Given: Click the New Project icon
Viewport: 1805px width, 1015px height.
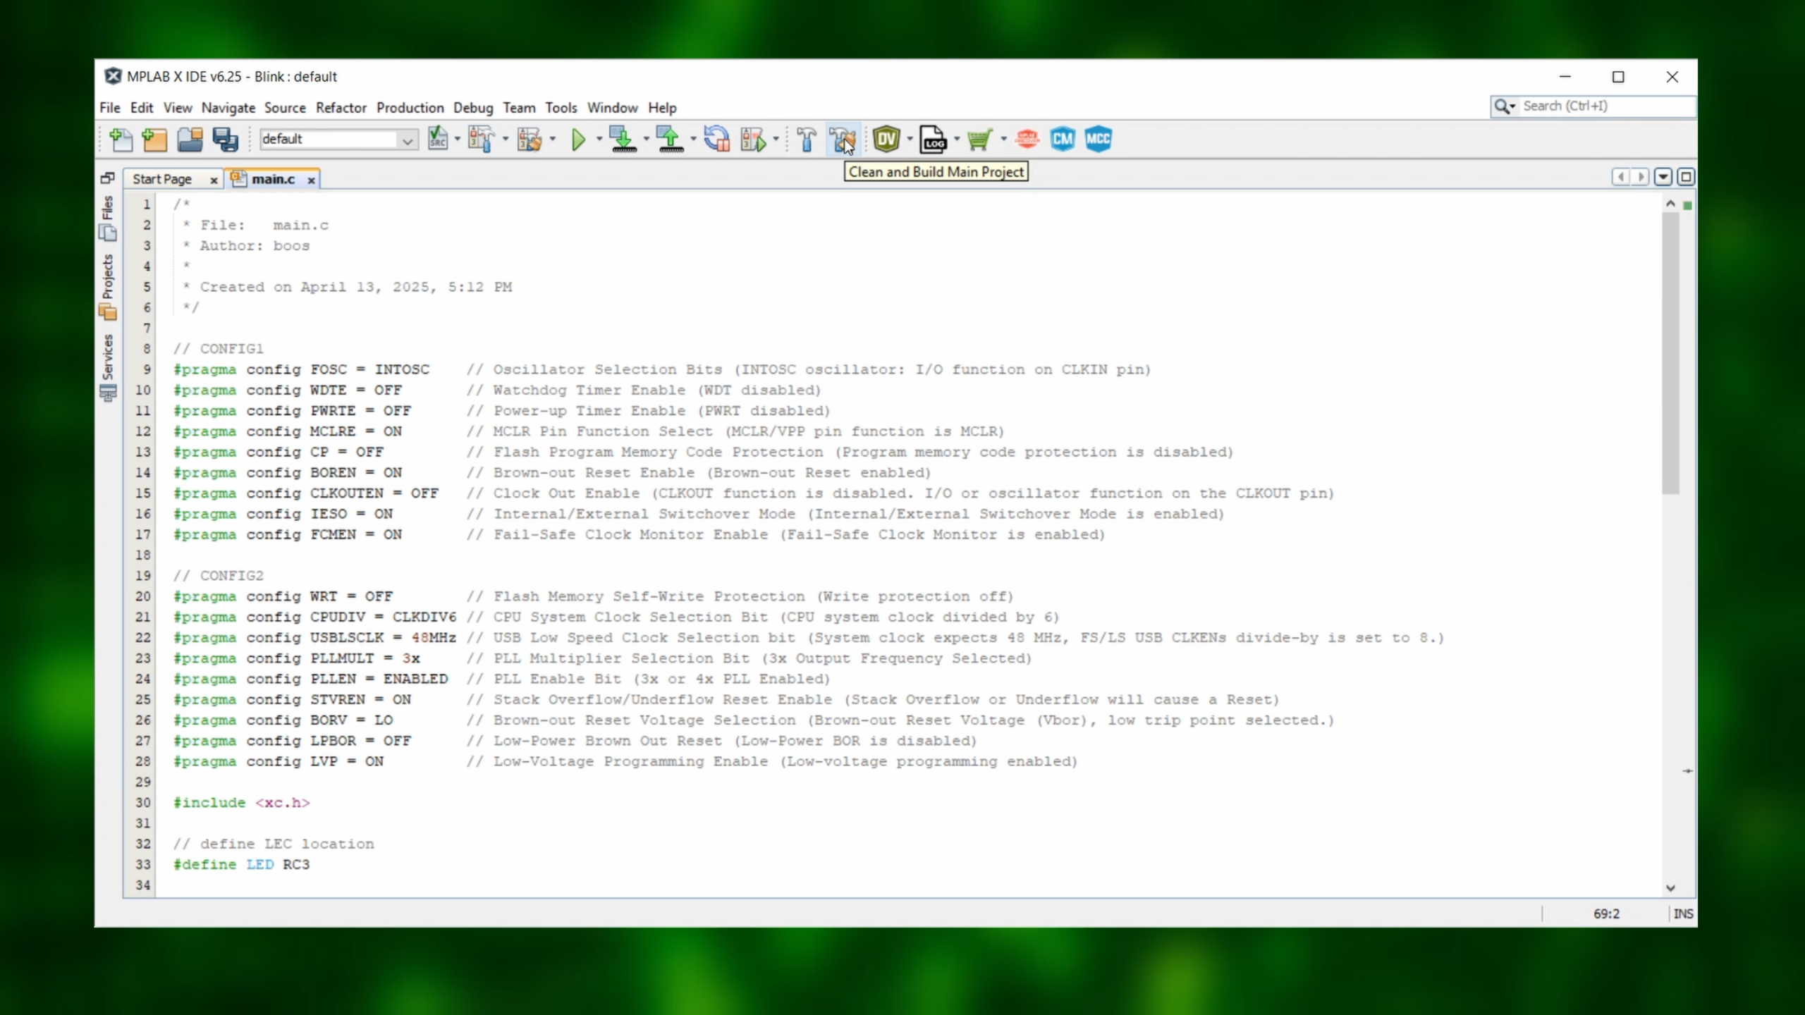Looking at the screenshot, I should pos(154,140).
